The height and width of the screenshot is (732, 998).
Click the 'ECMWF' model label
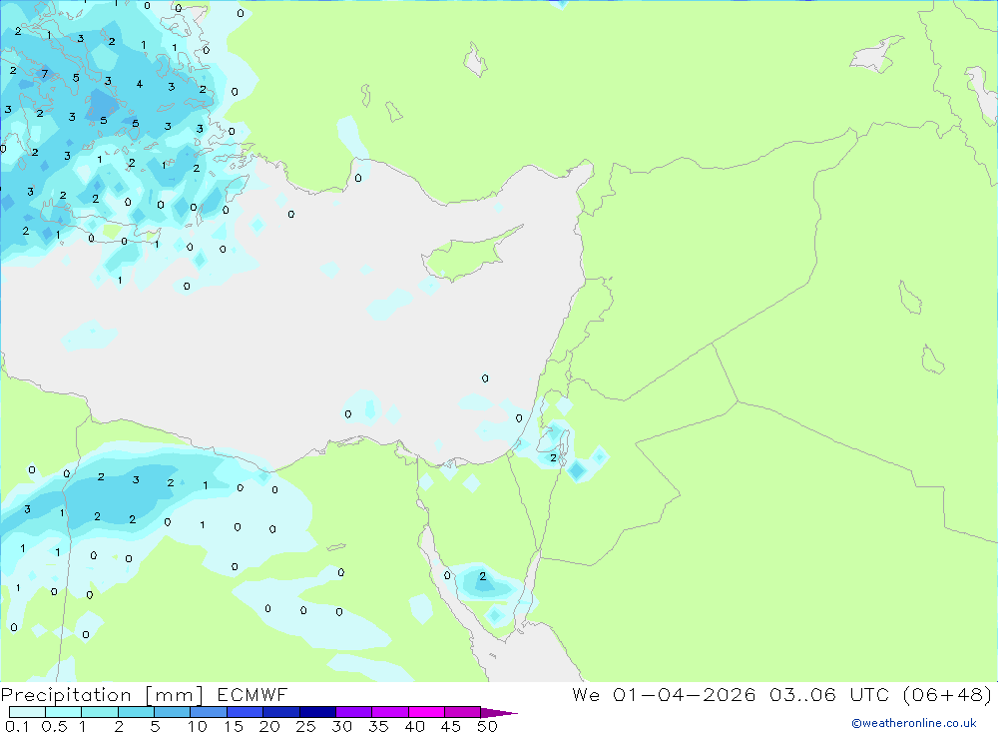pos(252,694)
